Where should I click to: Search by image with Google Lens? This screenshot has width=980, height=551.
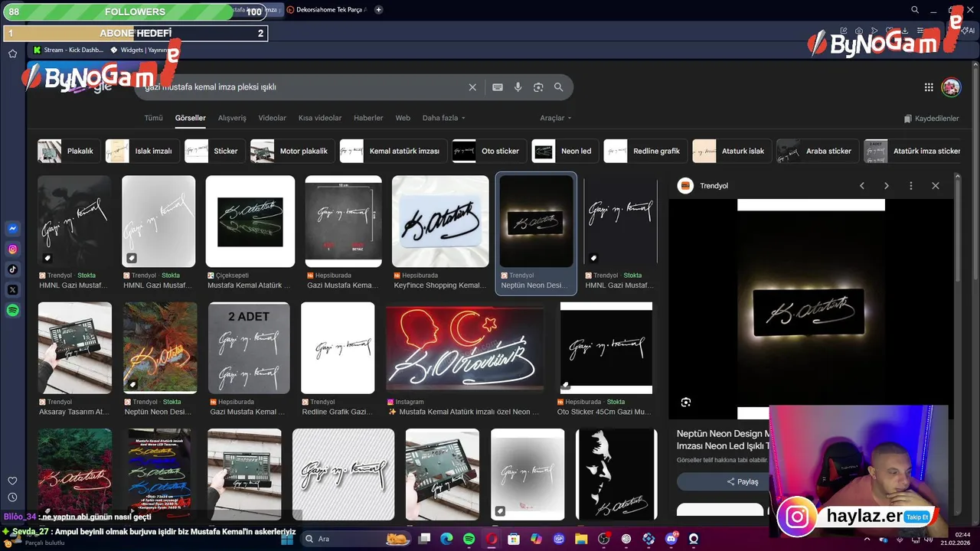(538, 87)
